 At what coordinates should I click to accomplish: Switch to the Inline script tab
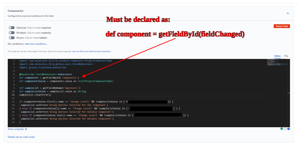[277, 56]
